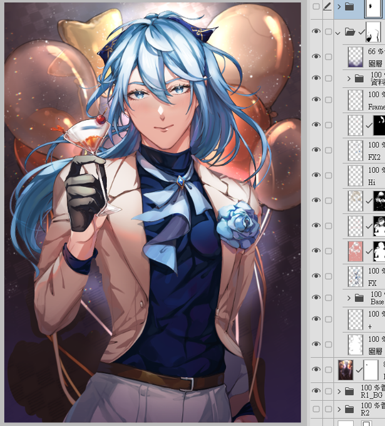
Task: Tick the second-column checkbox on the FX2 row
Action: tap(329, 150)
